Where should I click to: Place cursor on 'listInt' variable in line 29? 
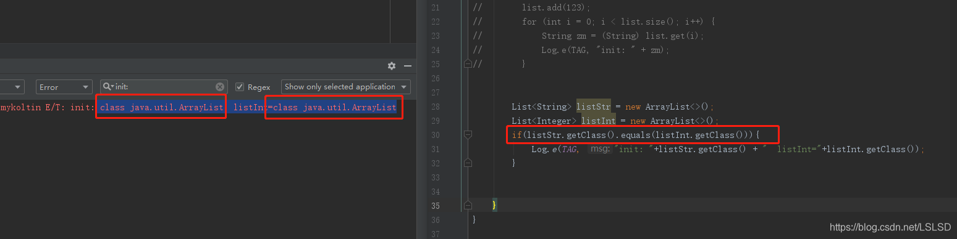(x=599, y=121)
